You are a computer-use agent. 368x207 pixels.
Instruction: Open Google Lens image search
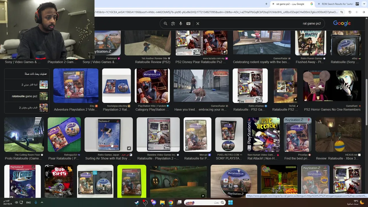click(x=173, y=24)
